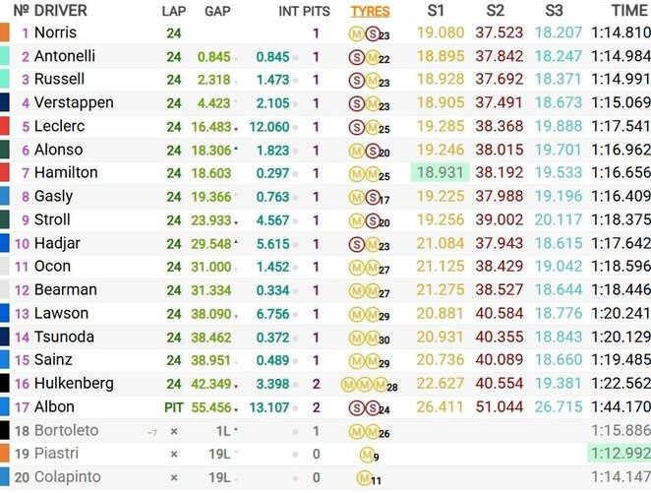Sort by the TYRES column header
The image size is (651, 493).
tap(370, 12)
